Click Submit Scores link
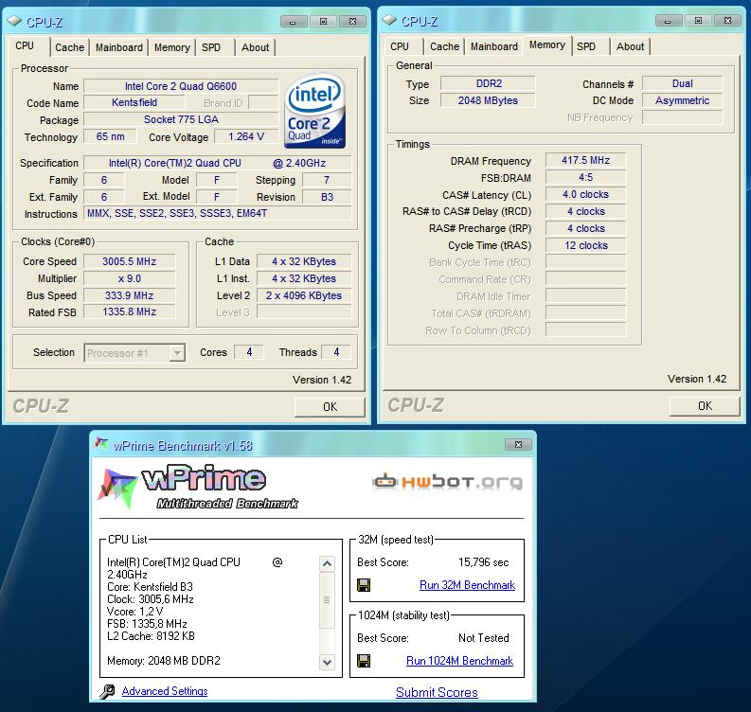 point(437,692)
